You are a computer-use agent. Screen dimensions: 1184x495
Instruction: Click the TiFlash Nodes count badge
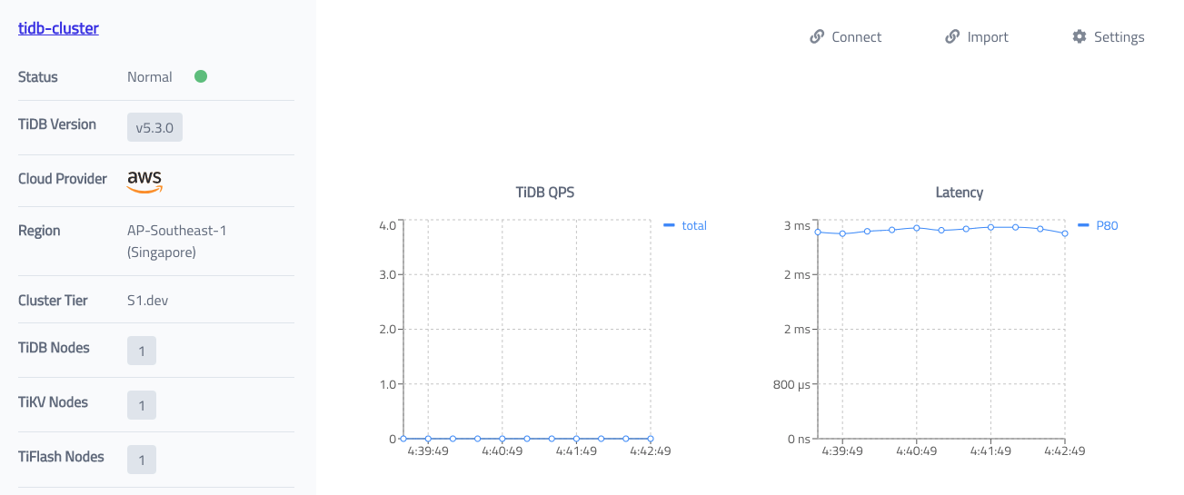click(142, 460)
